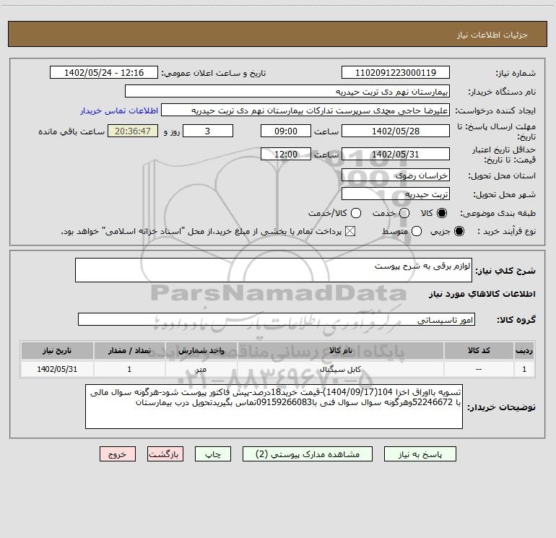The width and height of the screenshot is (556, 538).
Task: Click the شماره نیاز number field
Action: [396, 72]
